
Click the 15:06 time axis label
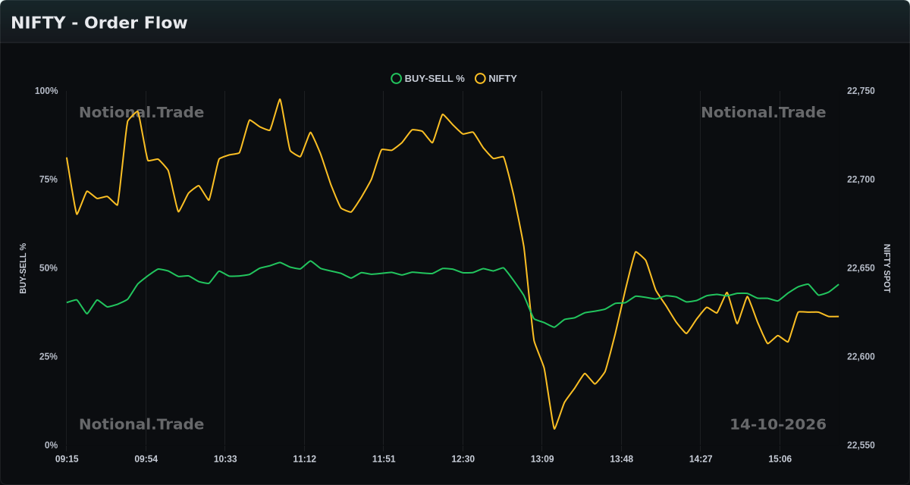coord(780,459)
